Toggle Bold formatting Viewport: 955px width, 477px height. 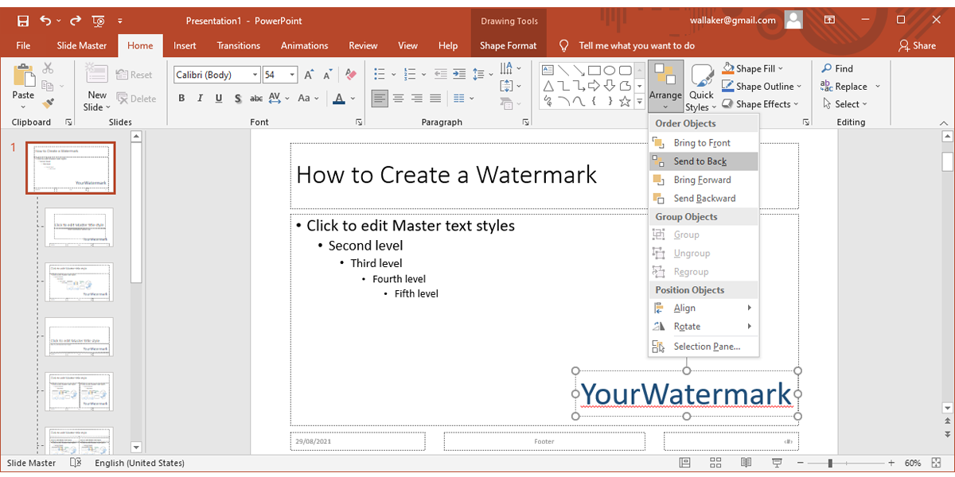coord(181,99)
